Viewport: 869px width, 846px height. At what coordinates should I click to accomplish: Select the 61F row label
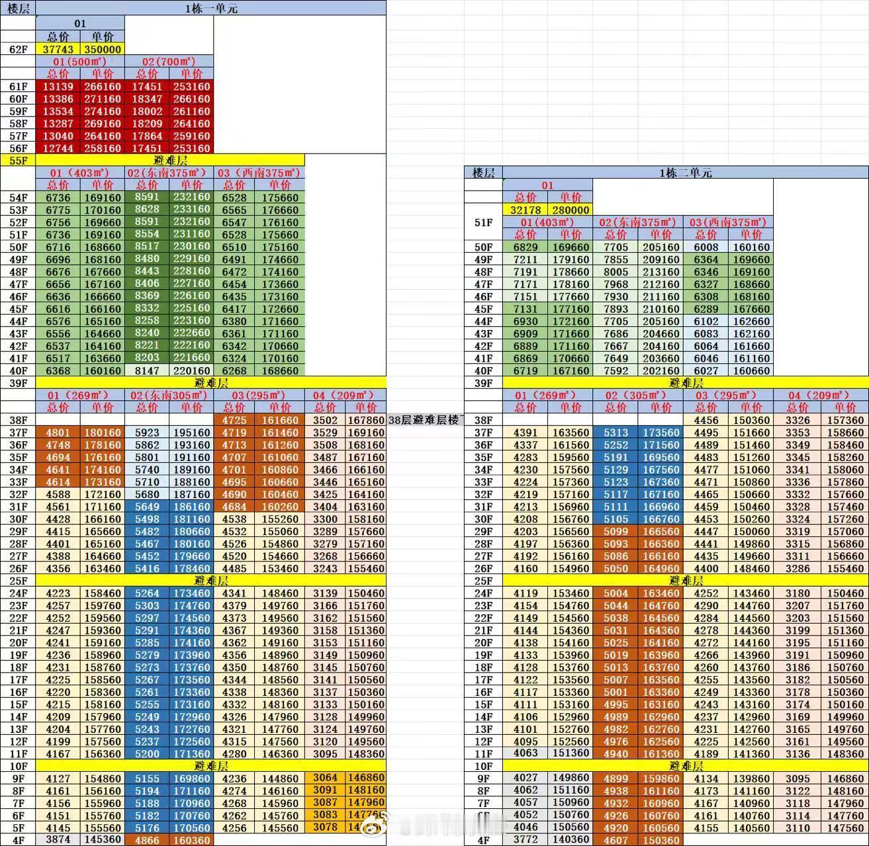point(18,86)
